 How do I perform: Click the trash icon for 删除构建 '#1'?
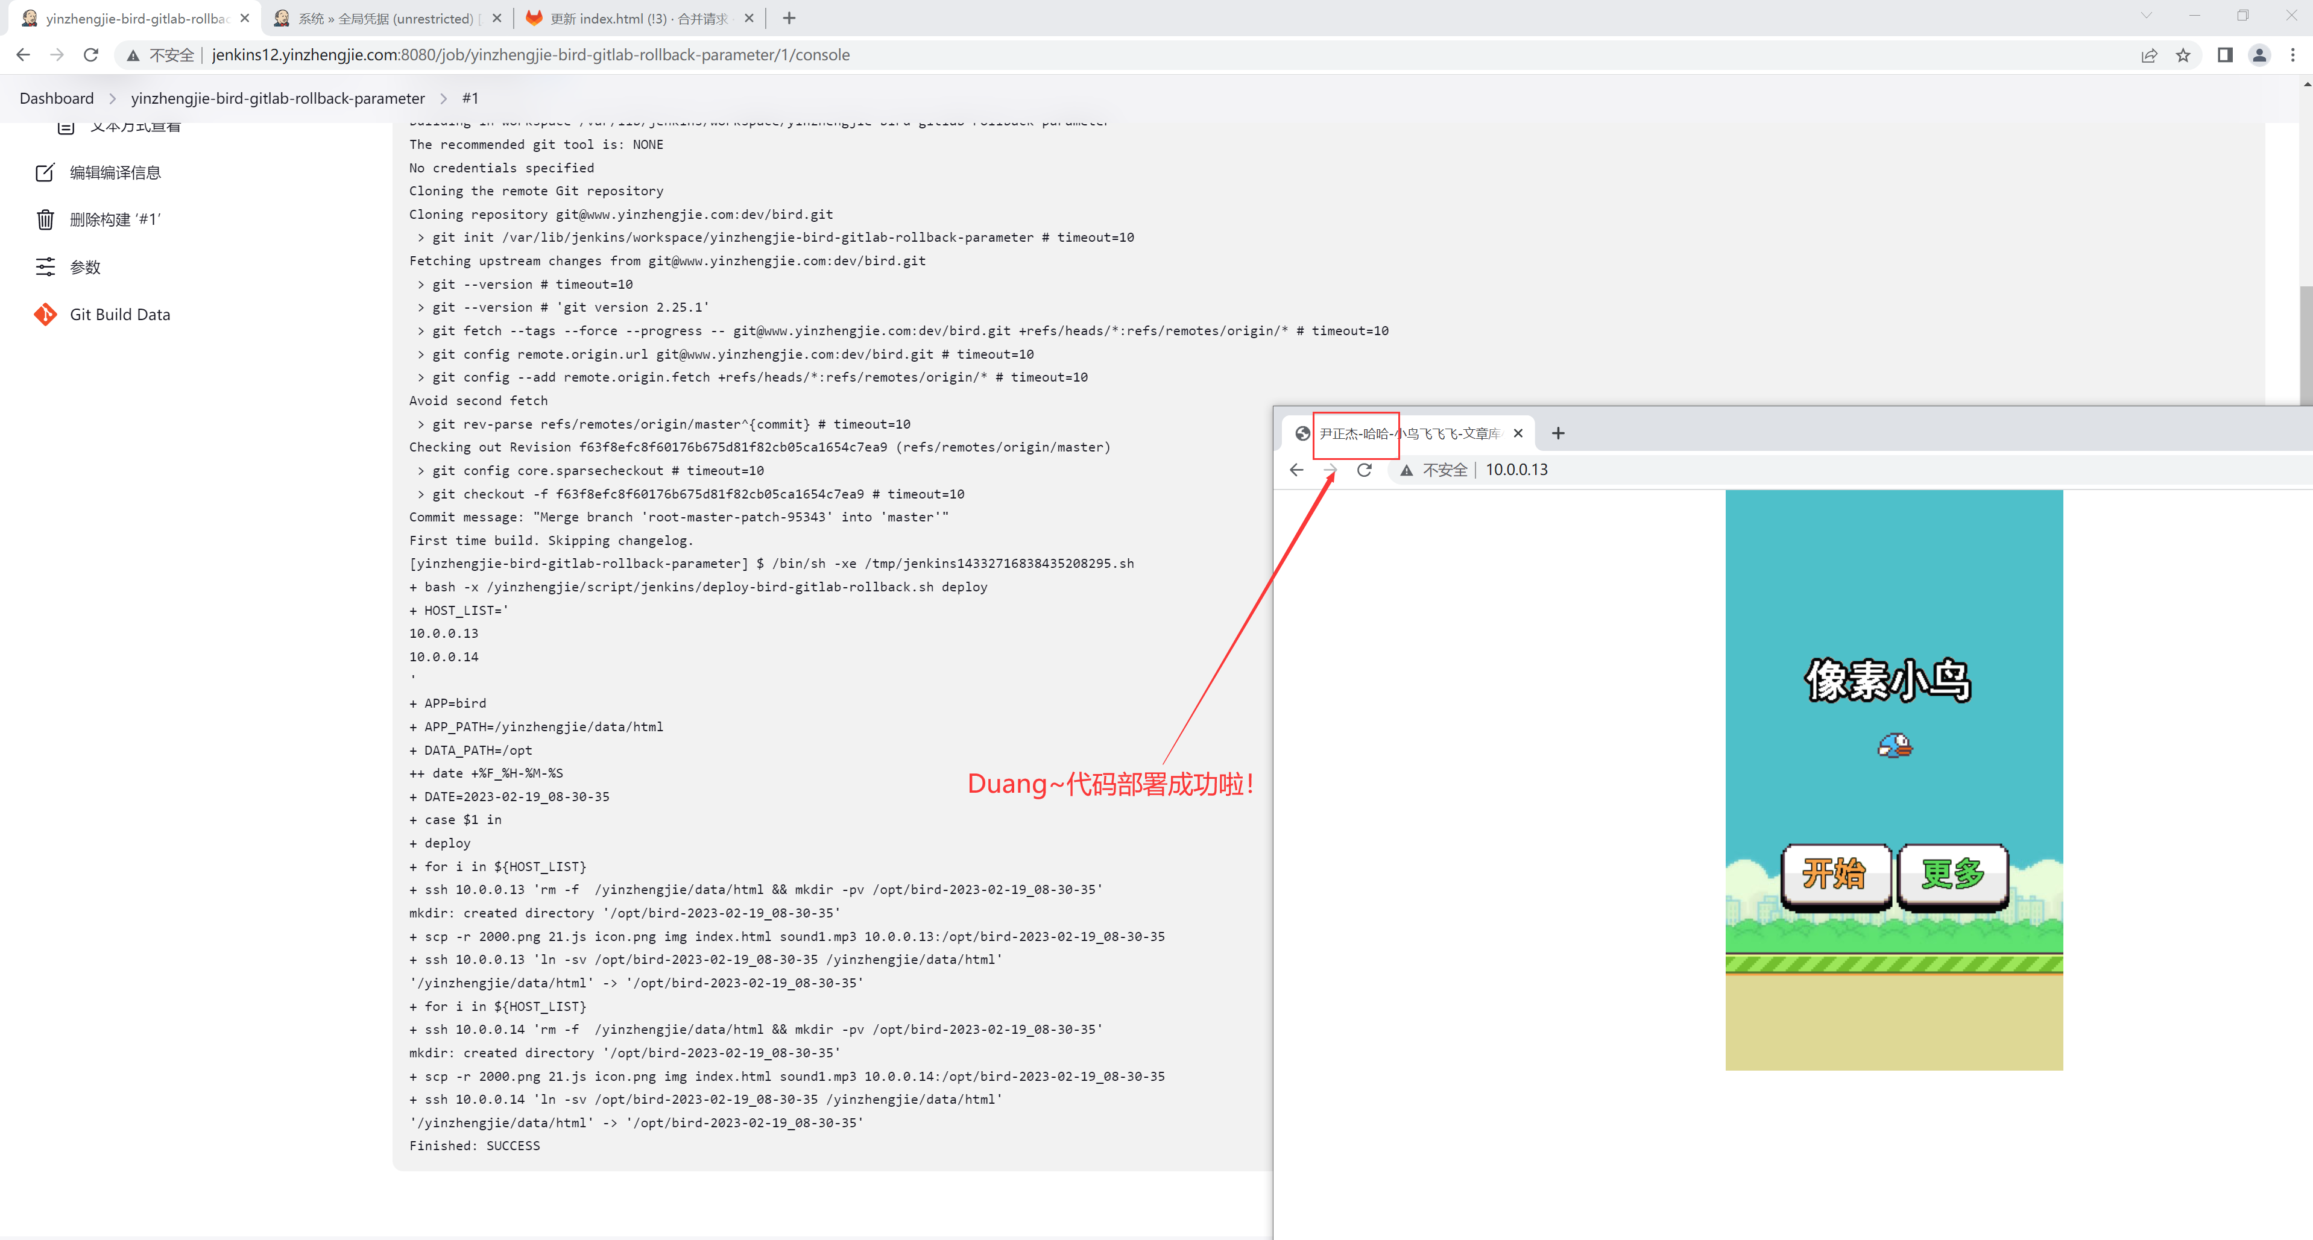[45, 219]
